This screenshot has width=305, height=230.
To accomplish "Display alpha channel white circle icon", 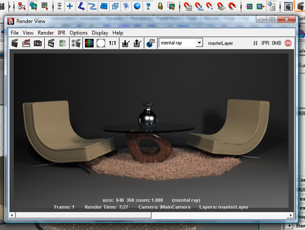I will [101, 43].
